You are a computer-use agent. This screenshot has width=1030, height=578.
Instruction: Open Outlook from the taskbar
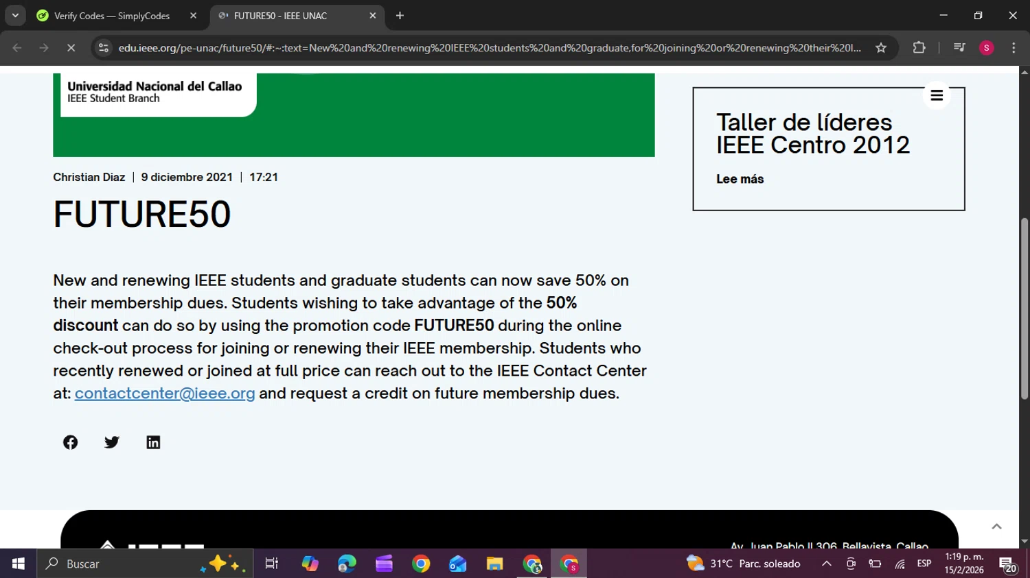click(x=457, y=564)
